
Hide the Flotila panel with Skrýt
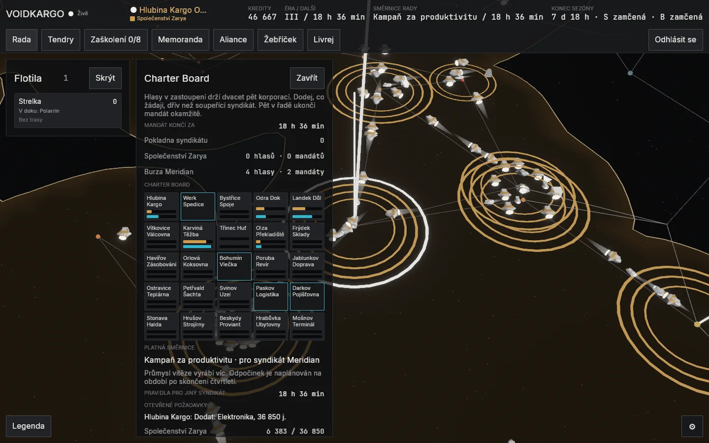pyautogui.click(x=105, y=78)
